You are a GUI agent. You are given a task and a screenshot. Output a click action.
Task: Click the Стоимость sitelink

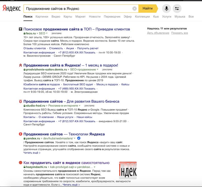coord(56,48)
